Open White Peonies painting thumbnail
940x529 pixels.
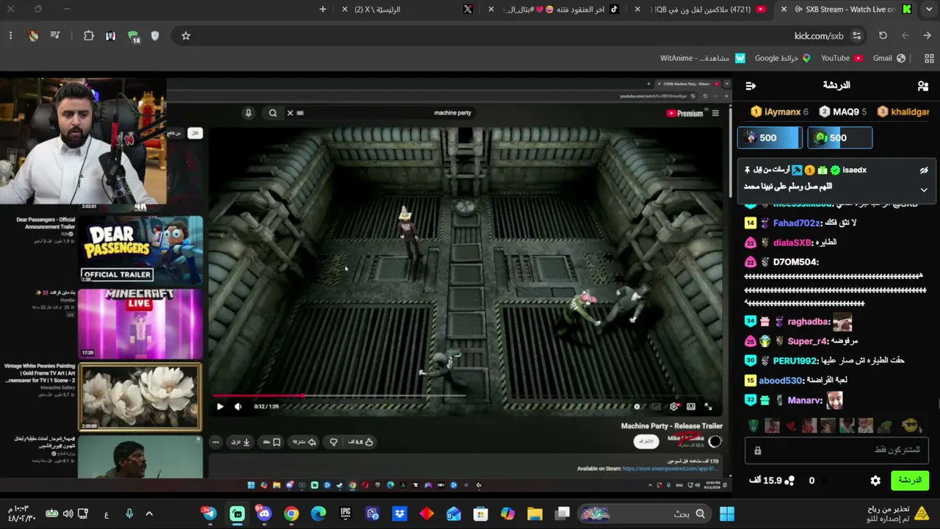[x=140, y=397]
